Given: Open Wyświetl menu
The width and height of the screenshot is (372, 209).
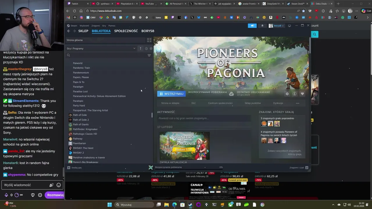Looking at the screenshot, I should pyautogui.click(x=84, y=26).
